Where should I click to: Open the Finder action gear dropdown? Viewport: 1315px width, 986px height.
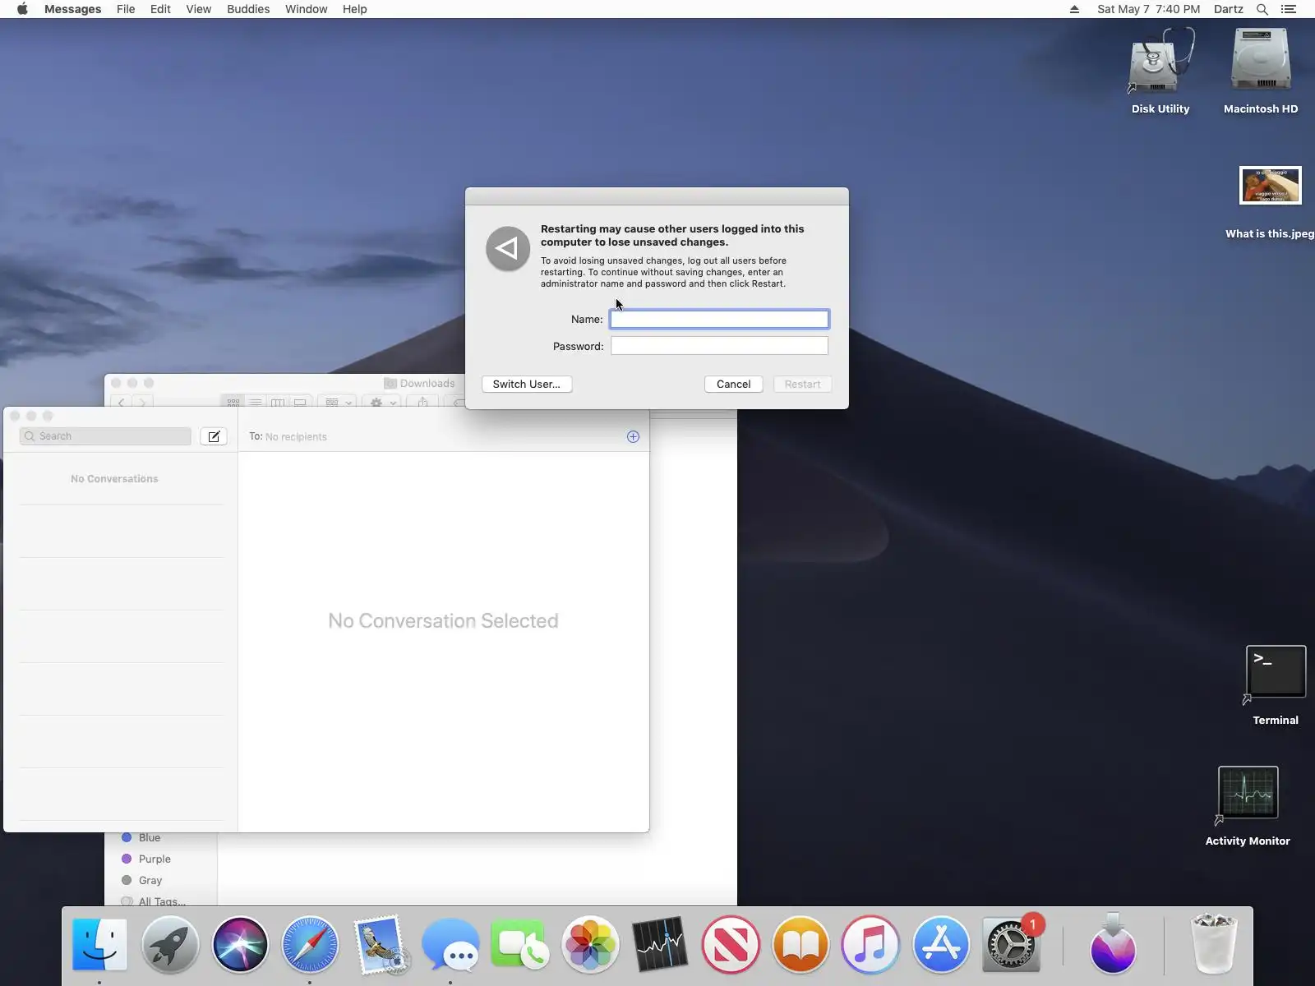coord(382,403)
